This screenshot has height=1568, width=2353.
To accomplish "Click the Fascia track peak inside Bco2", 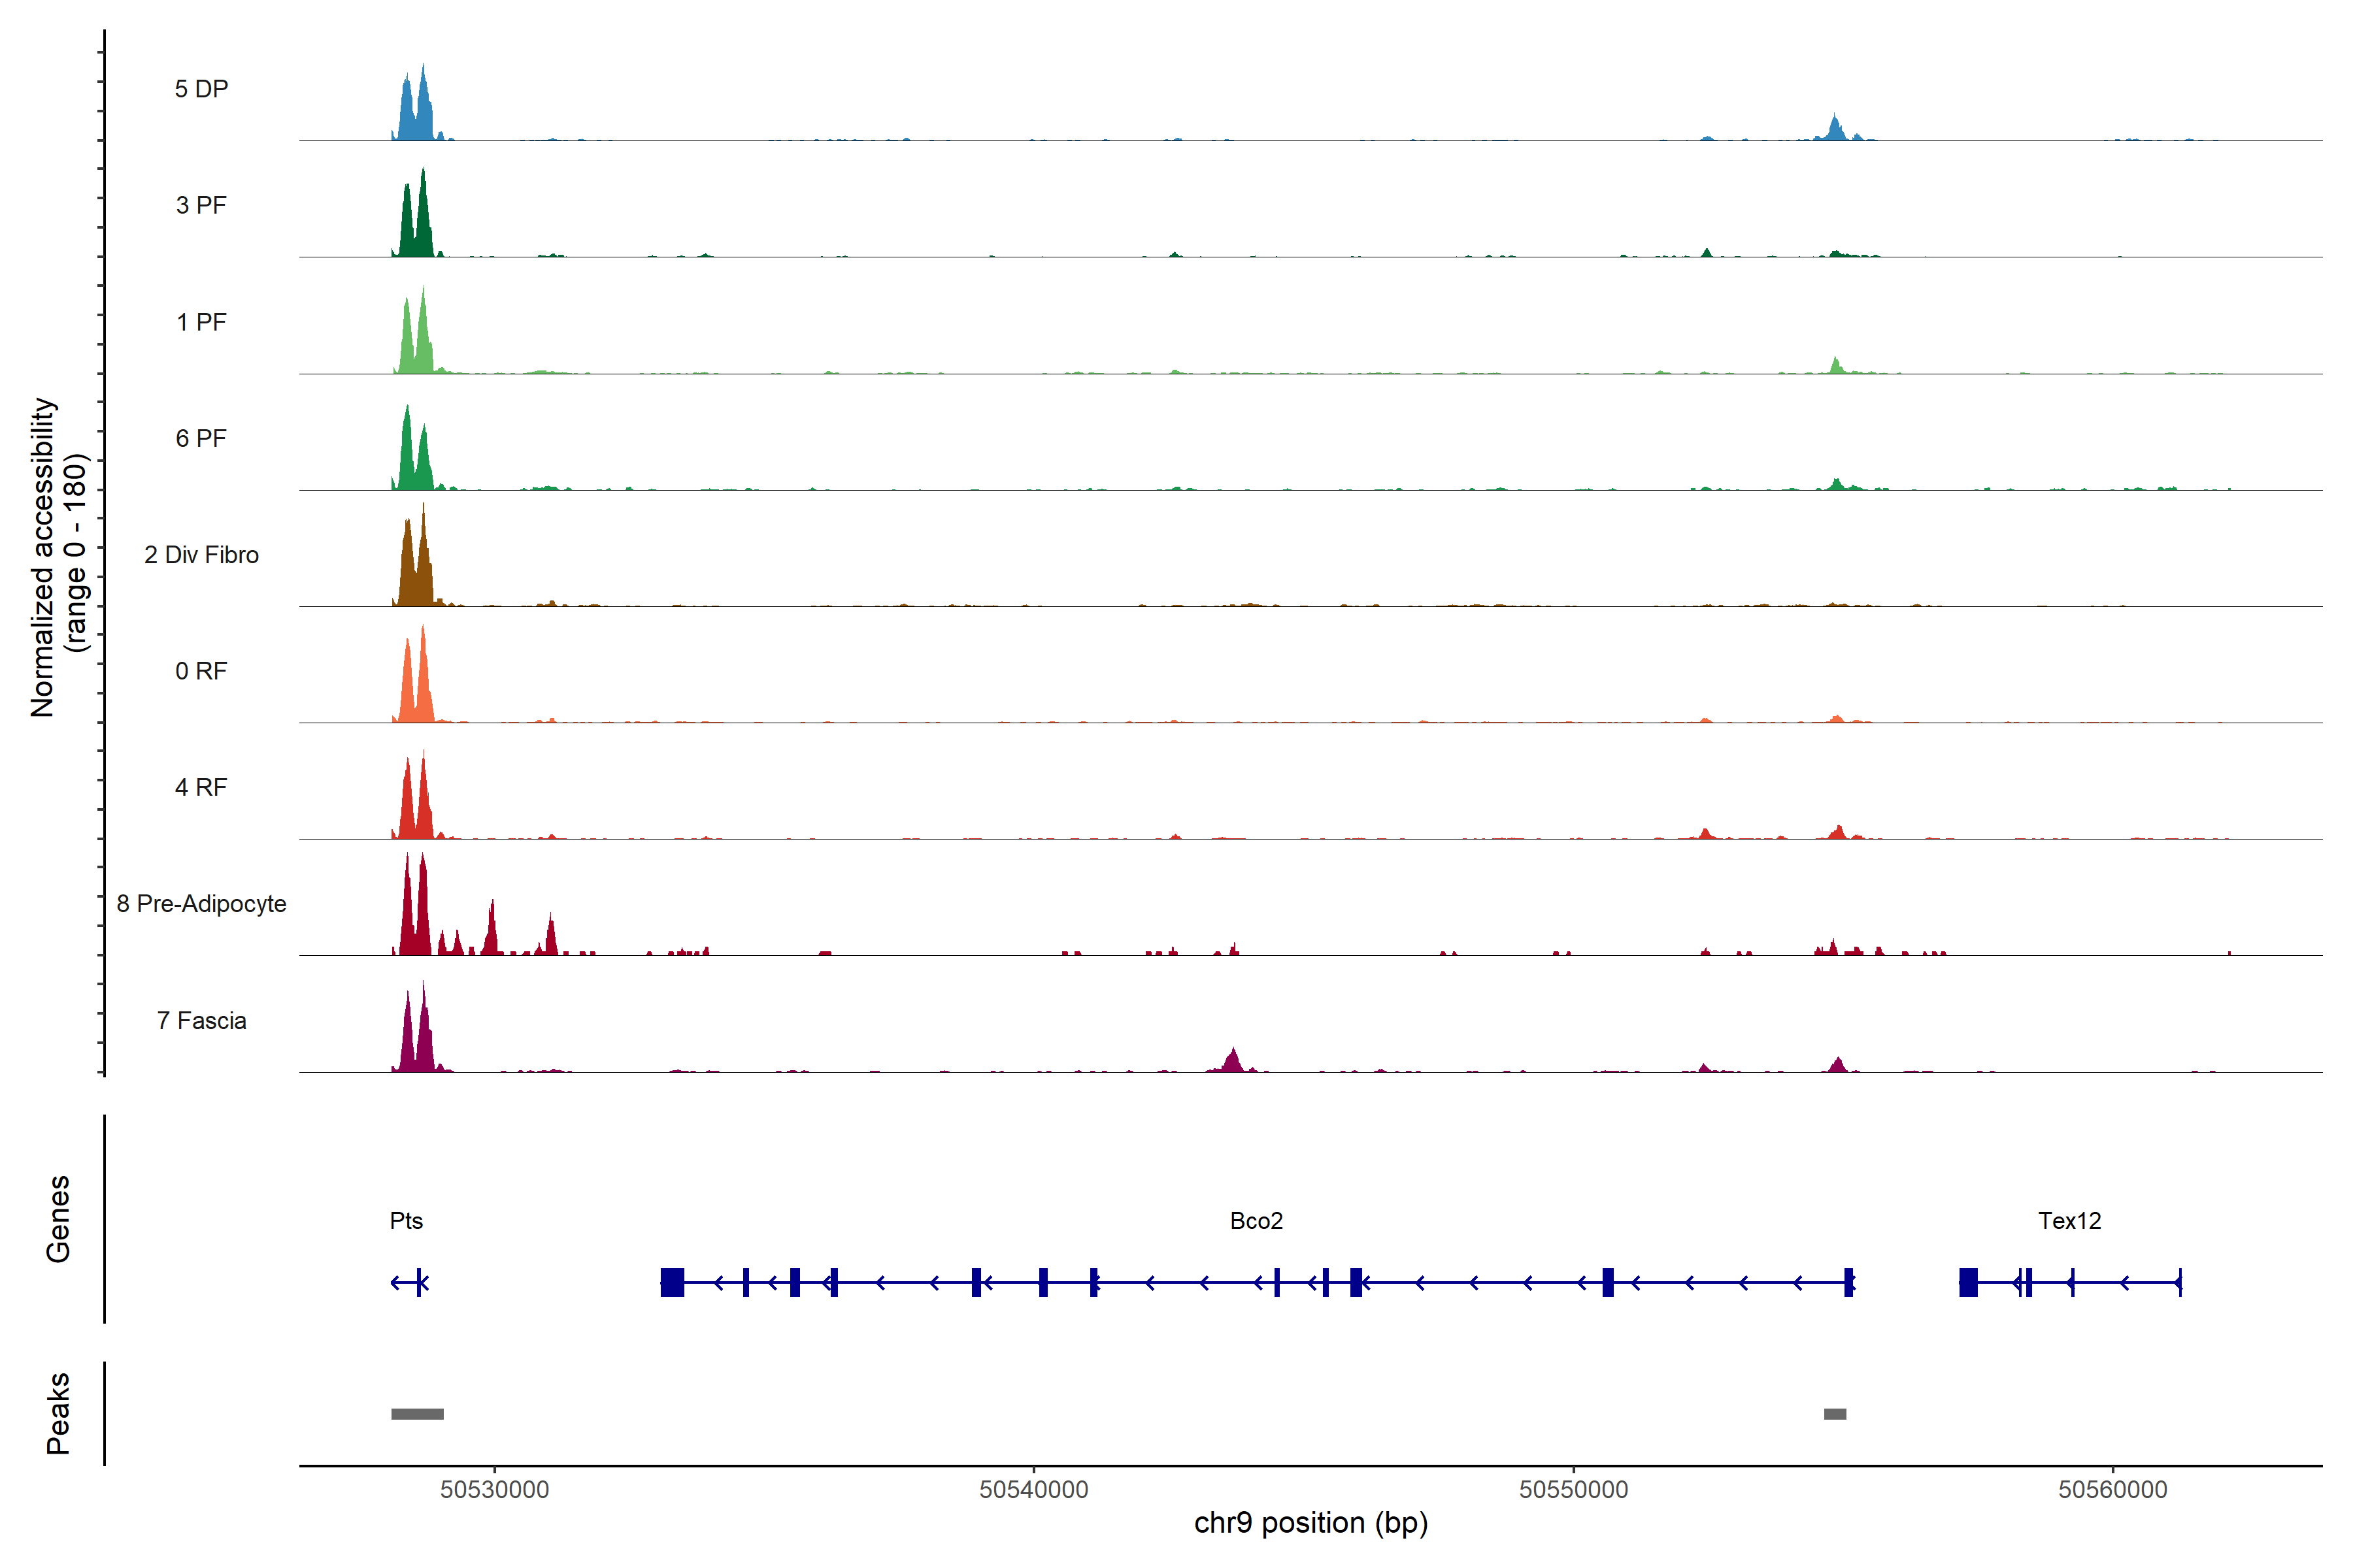I will pyautogui.click(x=1233, y=1061).
